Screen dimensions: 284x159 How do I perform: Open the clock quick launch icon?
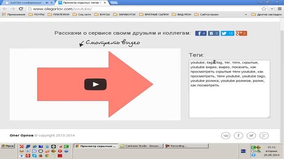41,151
